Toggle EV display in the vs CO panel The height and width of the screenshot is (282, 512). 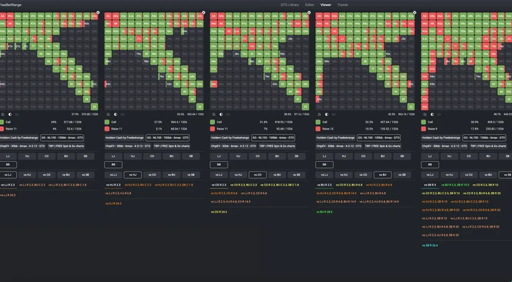[228, 115]
